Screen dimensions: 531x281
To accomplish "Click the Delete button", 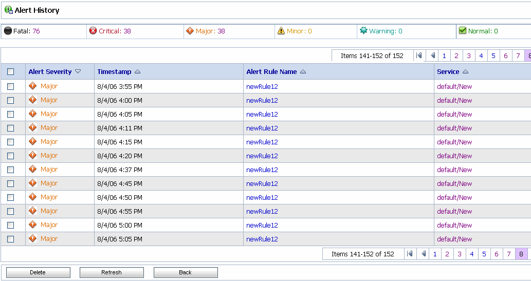I will point(38,272).
